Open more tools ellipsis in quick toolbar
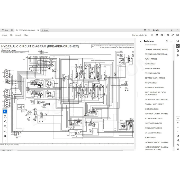Image resolution: width=180 pixels, height=180 pixels. pyautogui.click(x=5, y=141)
